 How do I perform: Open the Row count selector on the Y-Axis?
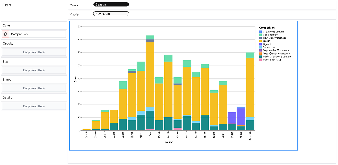coord(111,13)
